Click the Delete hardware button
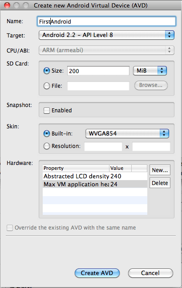The height and width of the screenshot is (288, 182). (x=160, y=183)
